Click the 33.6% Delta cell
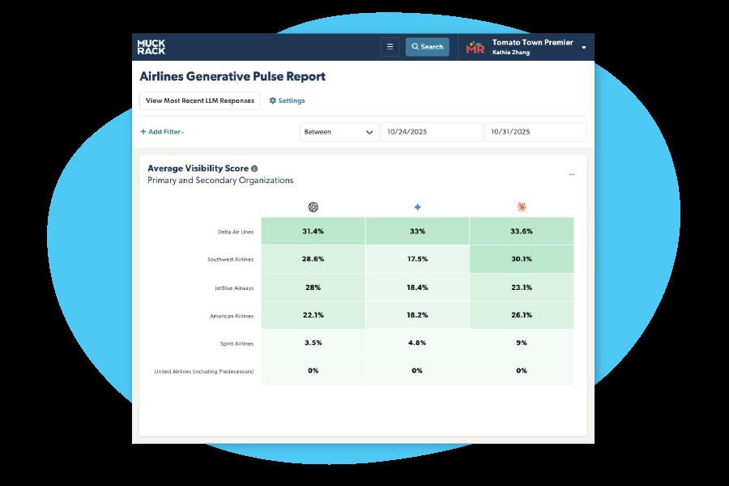Viewport: 729px width, 486px height. coord(522,231)
